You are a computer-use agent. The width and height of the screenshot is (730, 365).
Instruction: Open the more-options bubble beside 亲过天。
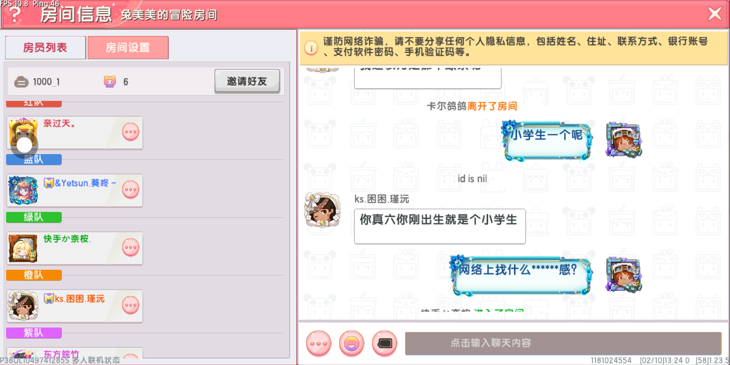point(131,132)
